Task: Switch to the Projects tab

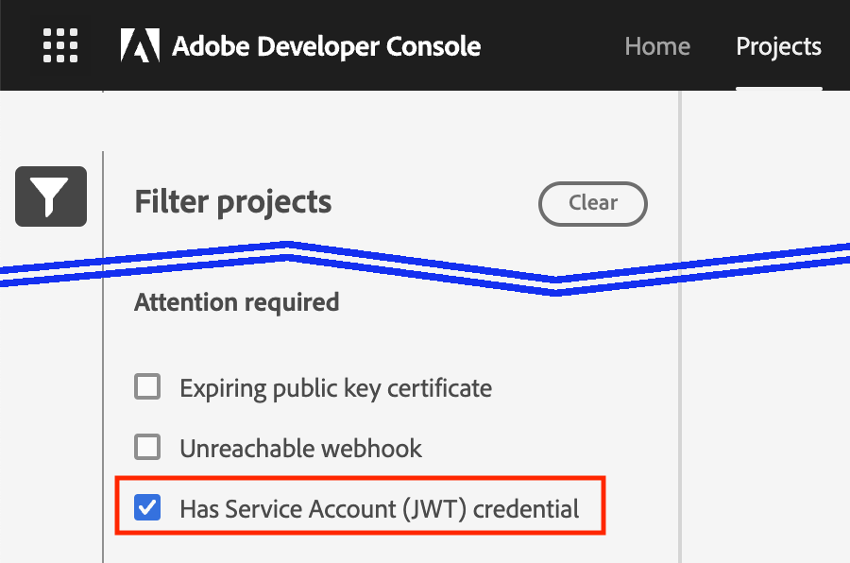Action: (x=778, y=46)
